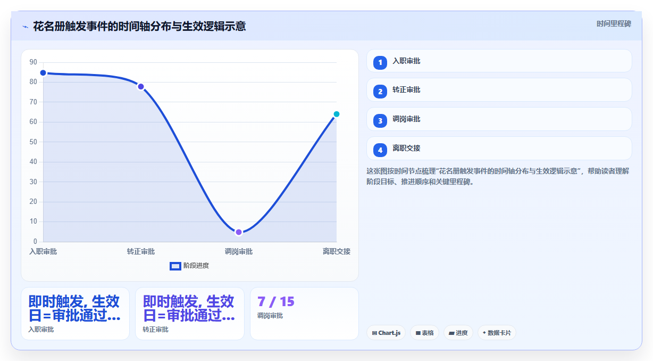Screen dimensions: 653x361
Task: Click the 进度 tag
Action: [x=458, y=333]
